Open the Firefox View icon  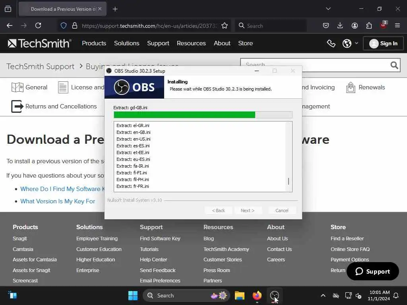point(8,9)
